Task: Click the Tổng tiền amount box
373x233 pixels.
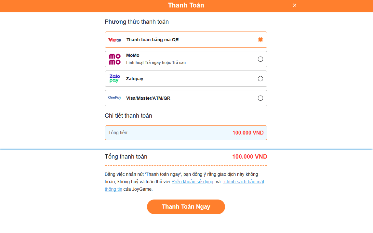Action: [x=186, y=133]
